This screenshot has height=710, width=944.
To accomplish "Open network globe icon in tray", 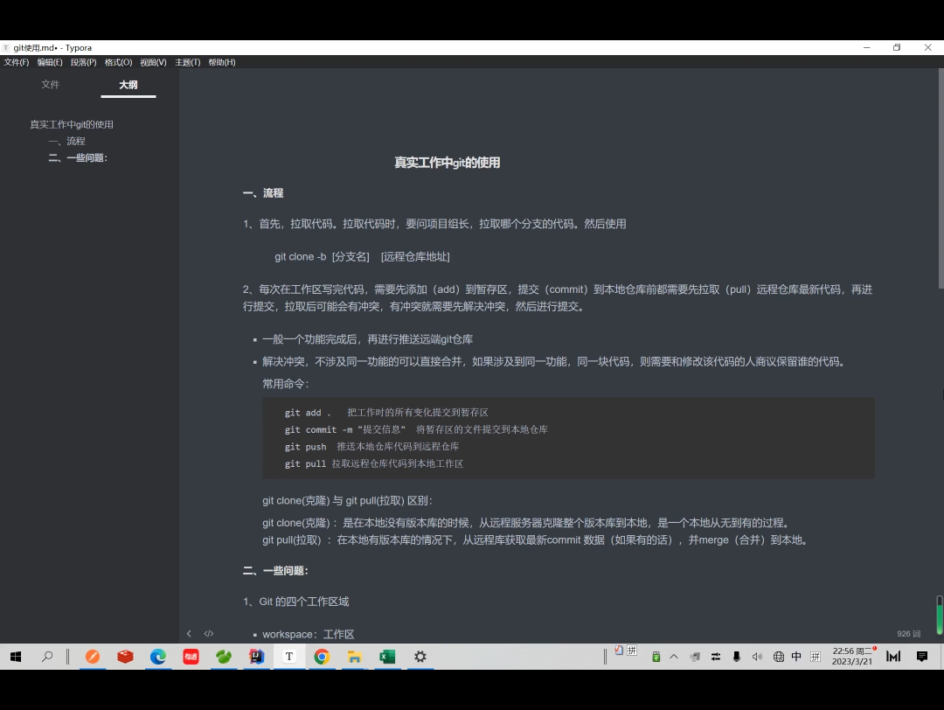I will (779, 657).
